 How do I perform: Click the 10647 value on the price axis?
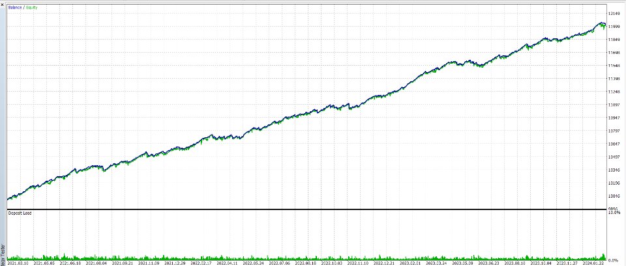coord(614,144)
